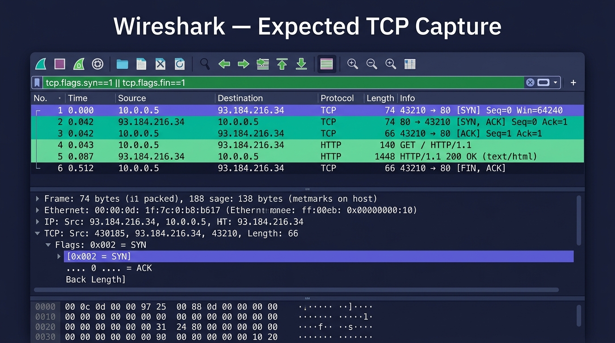Viewport: 615px width, 343px height.
Task: Expand the Ethernet details row
Action: (x=38, y=210)
